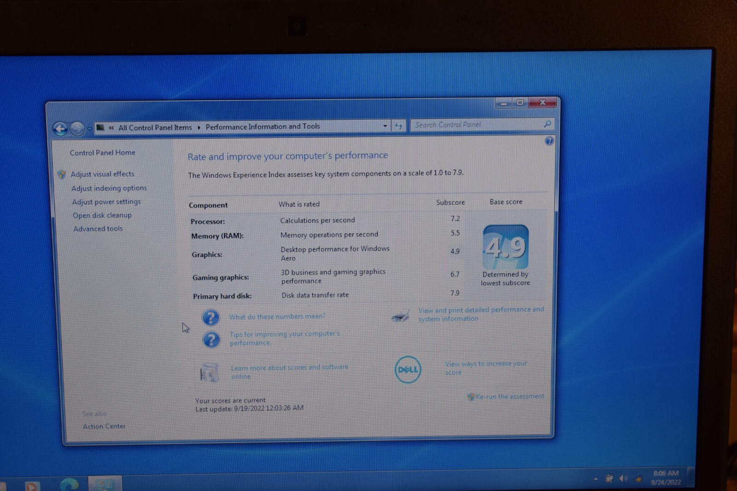The width and height of the screenshot is (737, 491).
Task: Click Graphics subscore 4.9
Action: coord(455,251)
